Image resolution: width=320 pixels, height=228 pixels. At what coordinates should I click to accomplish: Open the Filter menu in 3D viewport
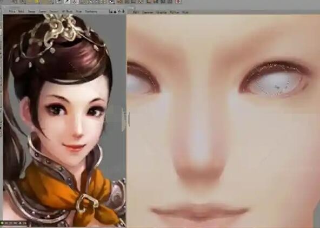175,12
